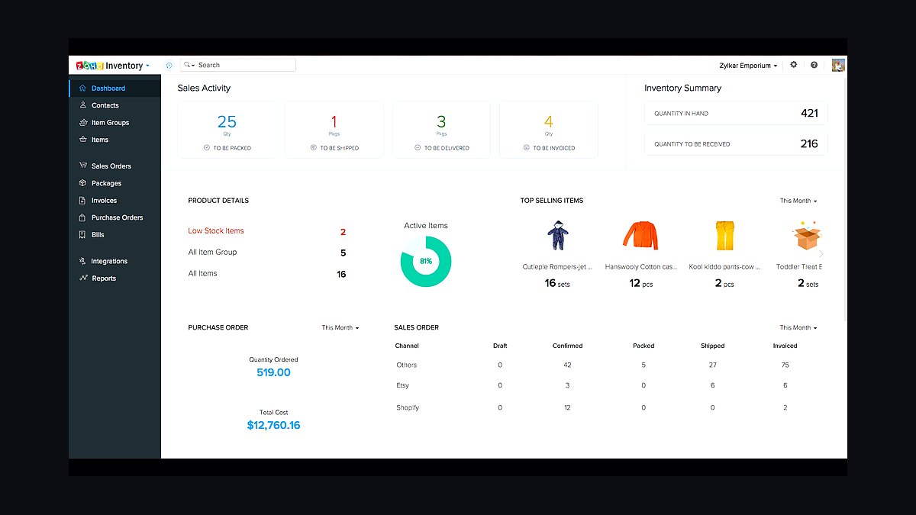Click the Purchase Orders bag icon
916x515 pixels.
pyautogui.click(x=83, y=217)
